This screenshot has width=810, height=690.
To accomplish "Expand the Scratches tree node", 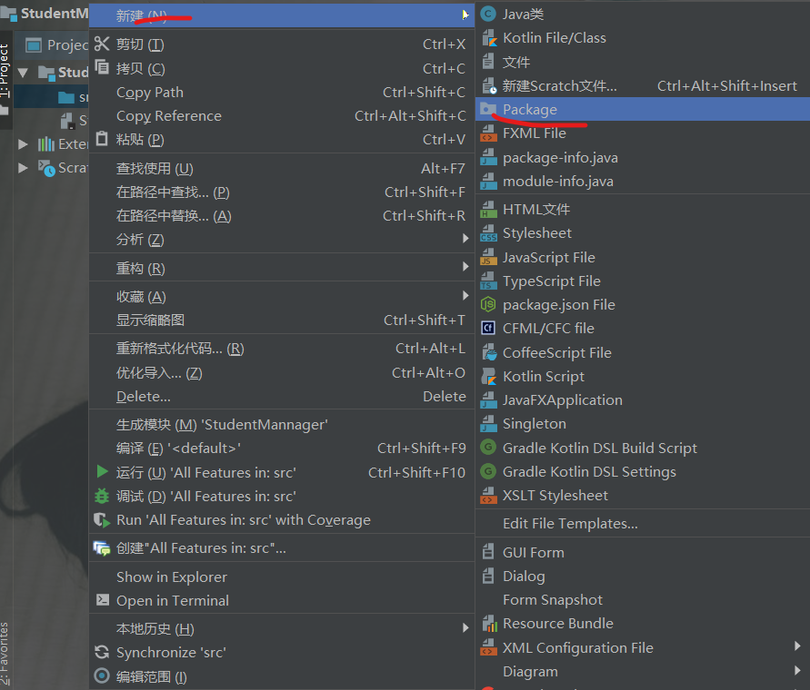I will 23,168.
